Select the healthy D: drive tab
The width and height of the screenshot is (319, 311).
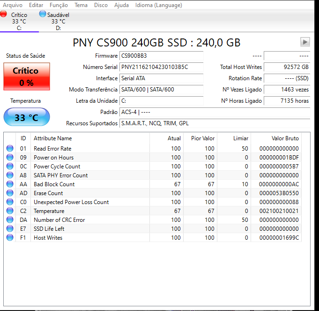(59, 21)
